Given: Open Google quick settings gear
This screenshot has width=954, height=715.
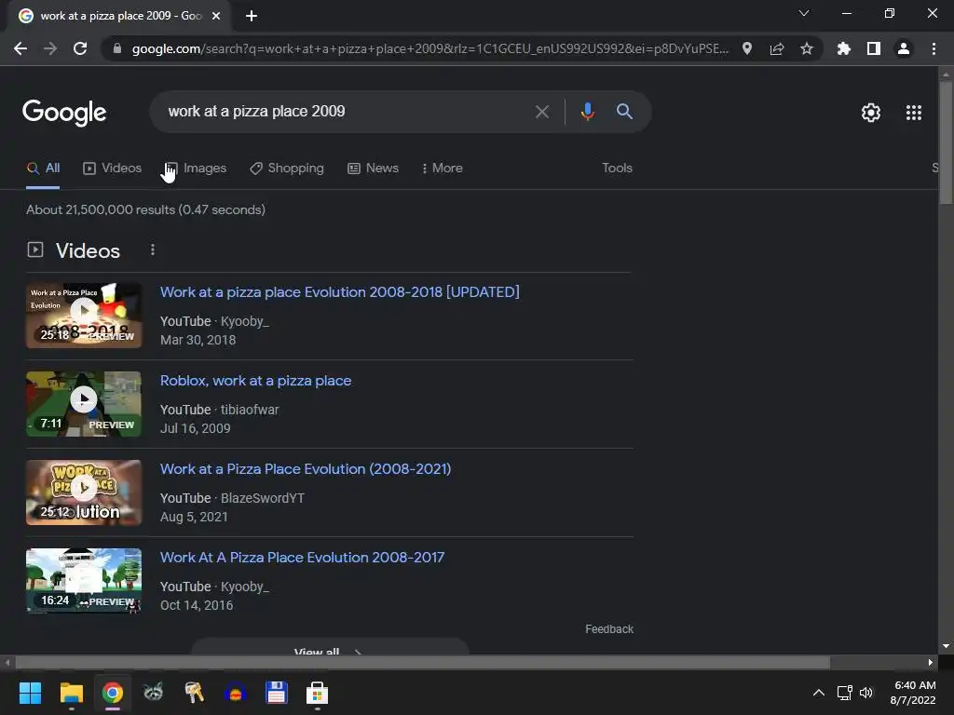Looking at the screenshot, I should tap(871, 113).
